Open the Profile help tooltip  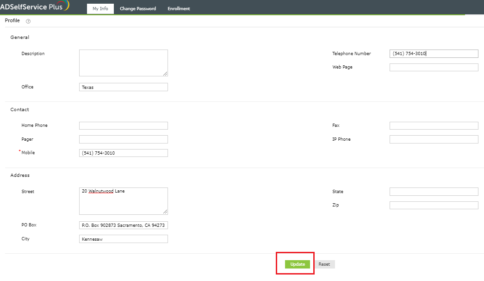pos(28,21)
